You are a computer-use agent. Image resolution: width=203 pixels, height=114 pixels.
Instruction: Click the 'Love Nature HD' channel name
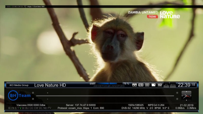coord(50,85)
